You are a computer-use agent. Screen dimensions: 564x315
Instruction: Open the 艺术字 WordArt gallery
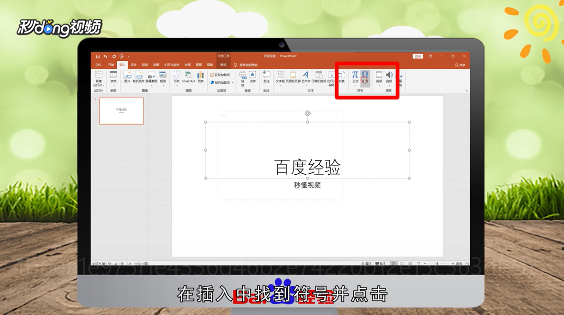tap(306, 78)
